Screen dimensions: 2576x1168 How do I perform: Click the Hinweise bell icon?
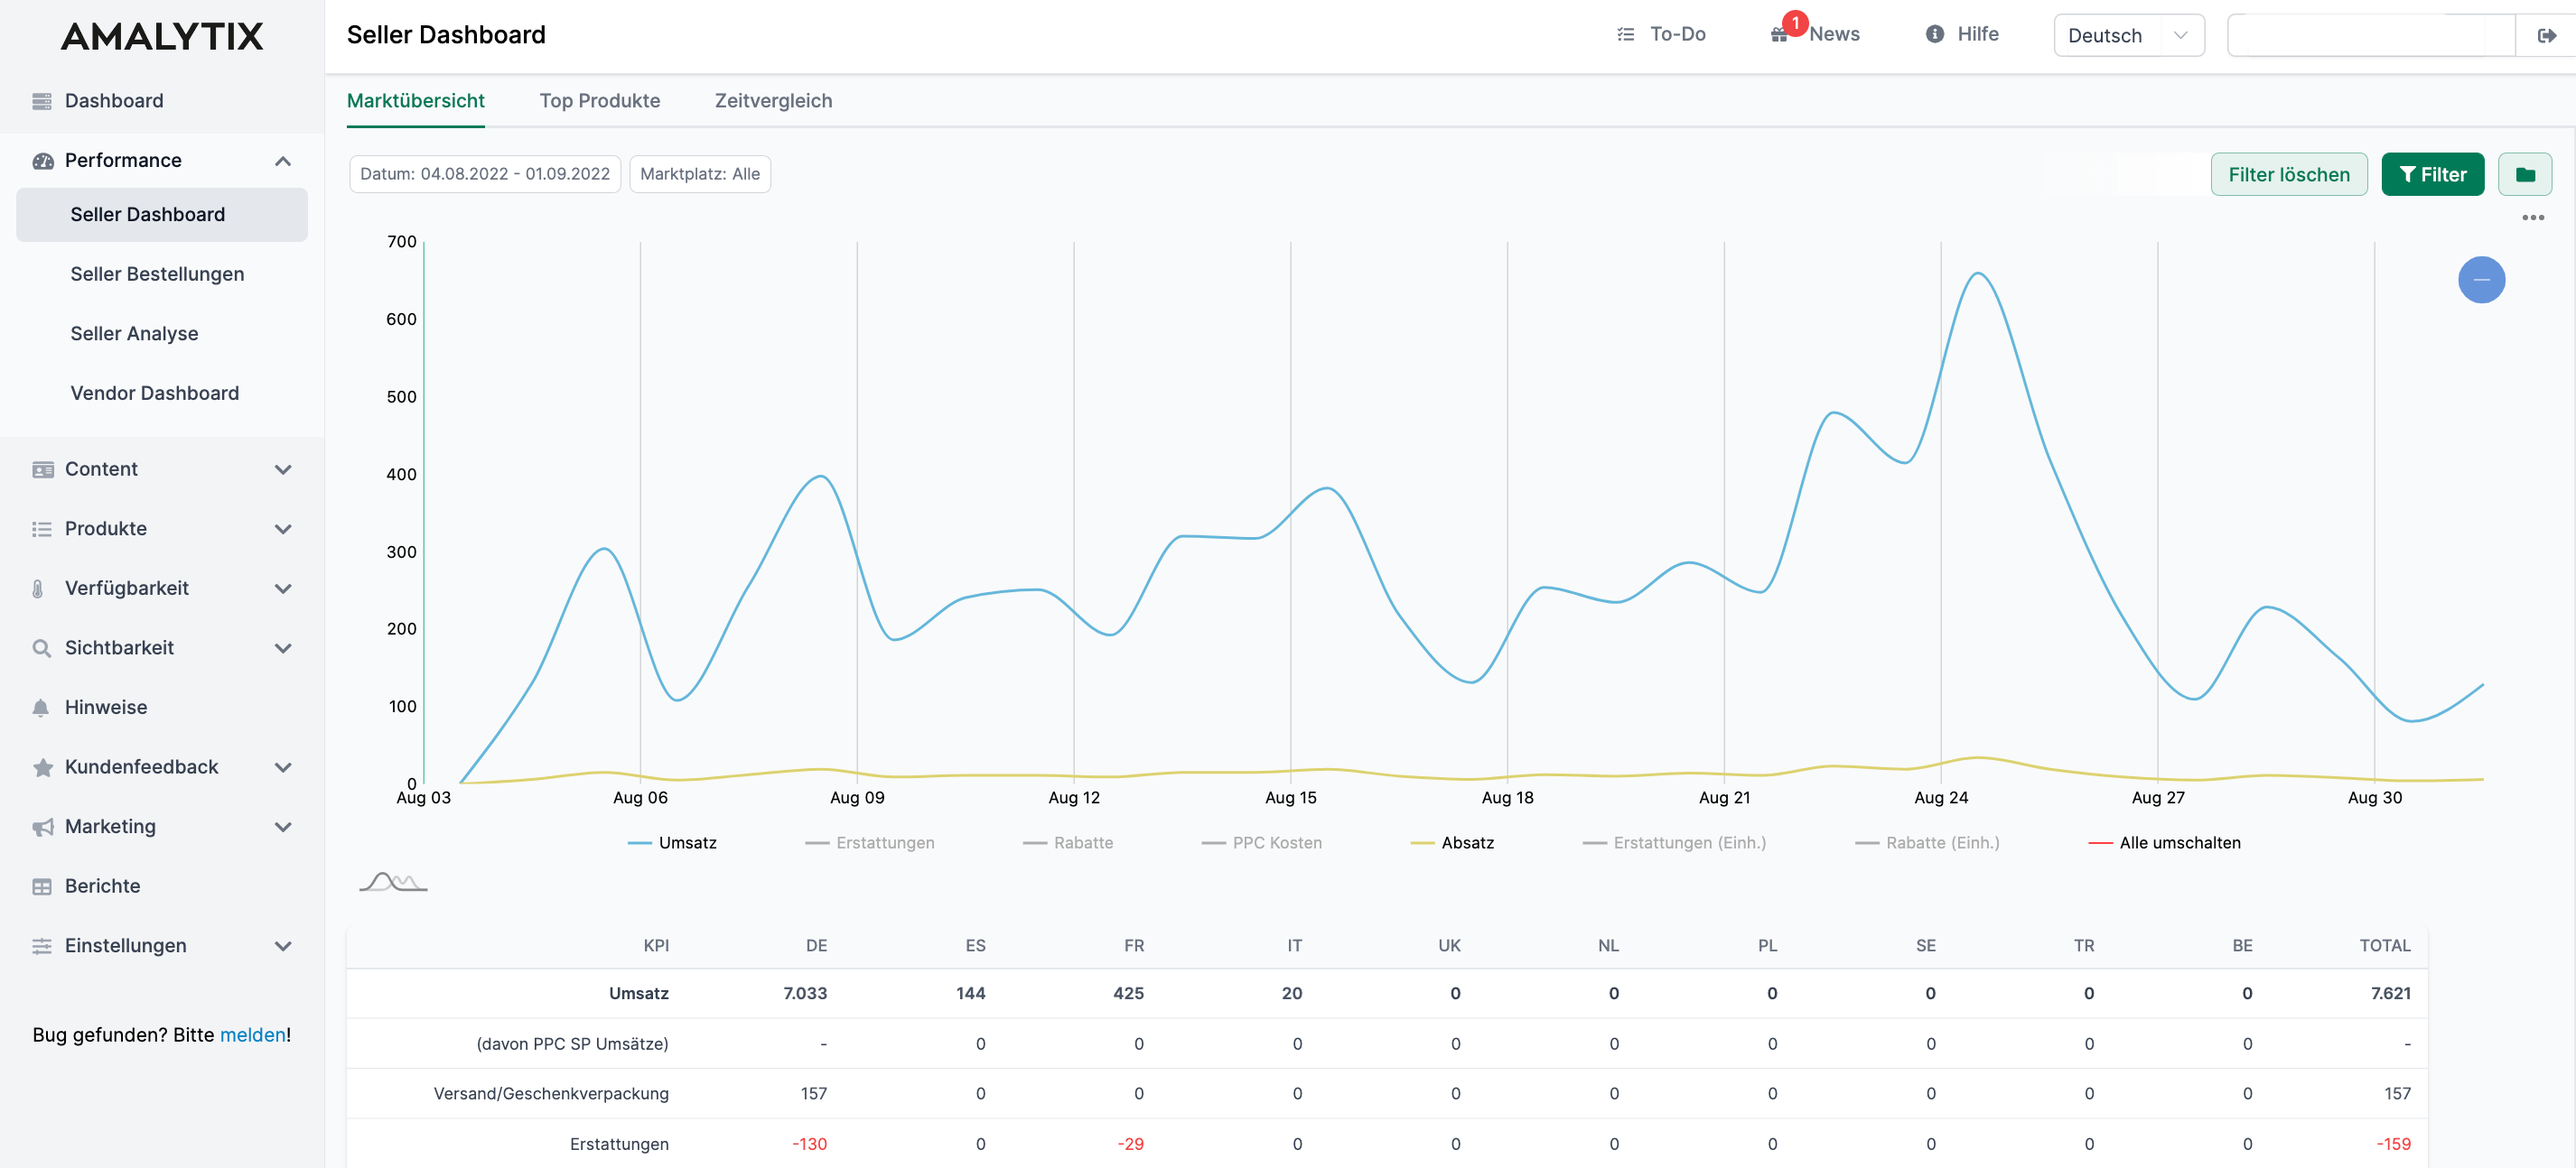click(x=41, y=708)
